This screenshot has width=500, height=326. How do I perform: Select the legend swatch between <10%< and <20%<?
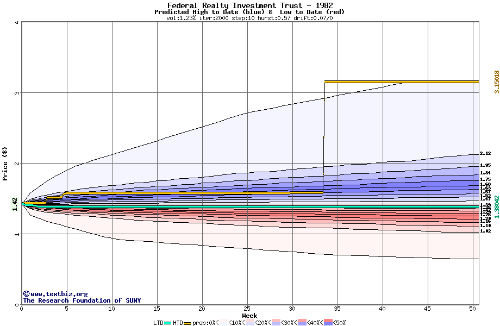pos(249,323)
